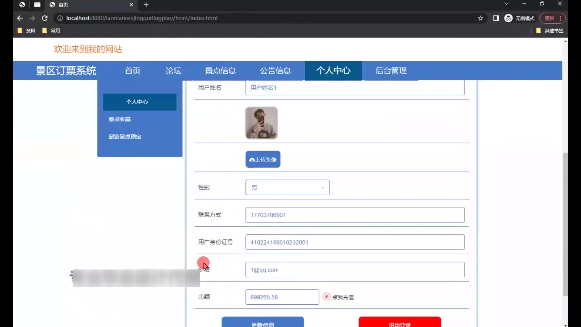Open the 资料 bookmarks folder

pos(27,31)
